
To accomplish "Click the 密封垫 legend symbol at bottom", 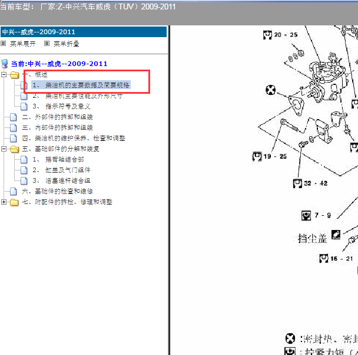I will (x=290, y=338).
